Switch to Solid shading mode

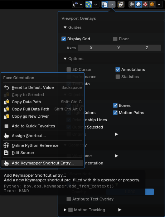pyautogui.click(x=139, y=4)
